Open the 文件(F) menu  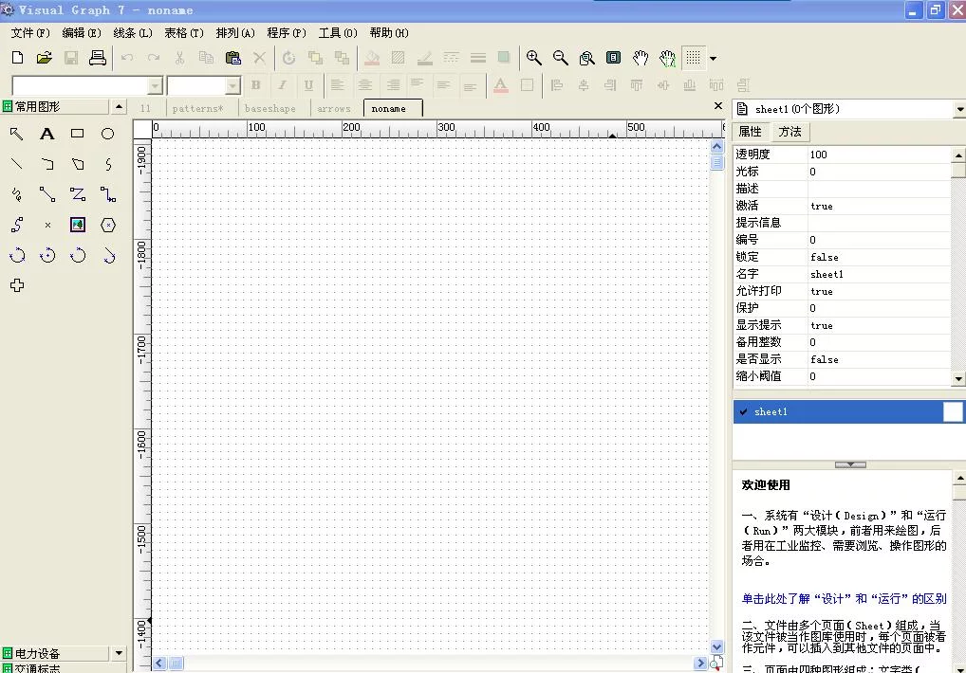coord(30,33)
